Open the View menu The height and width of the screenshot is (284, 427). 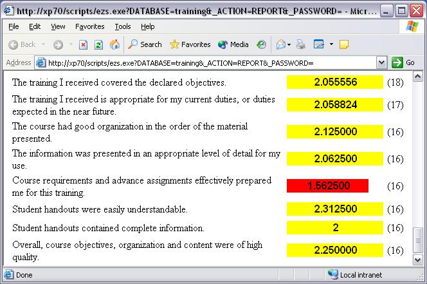tap(58, 26)
